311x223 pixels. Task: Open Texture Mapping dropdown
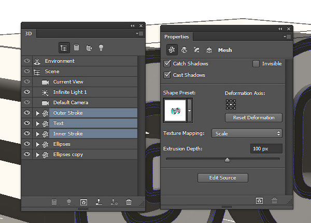tap(248, 134)
